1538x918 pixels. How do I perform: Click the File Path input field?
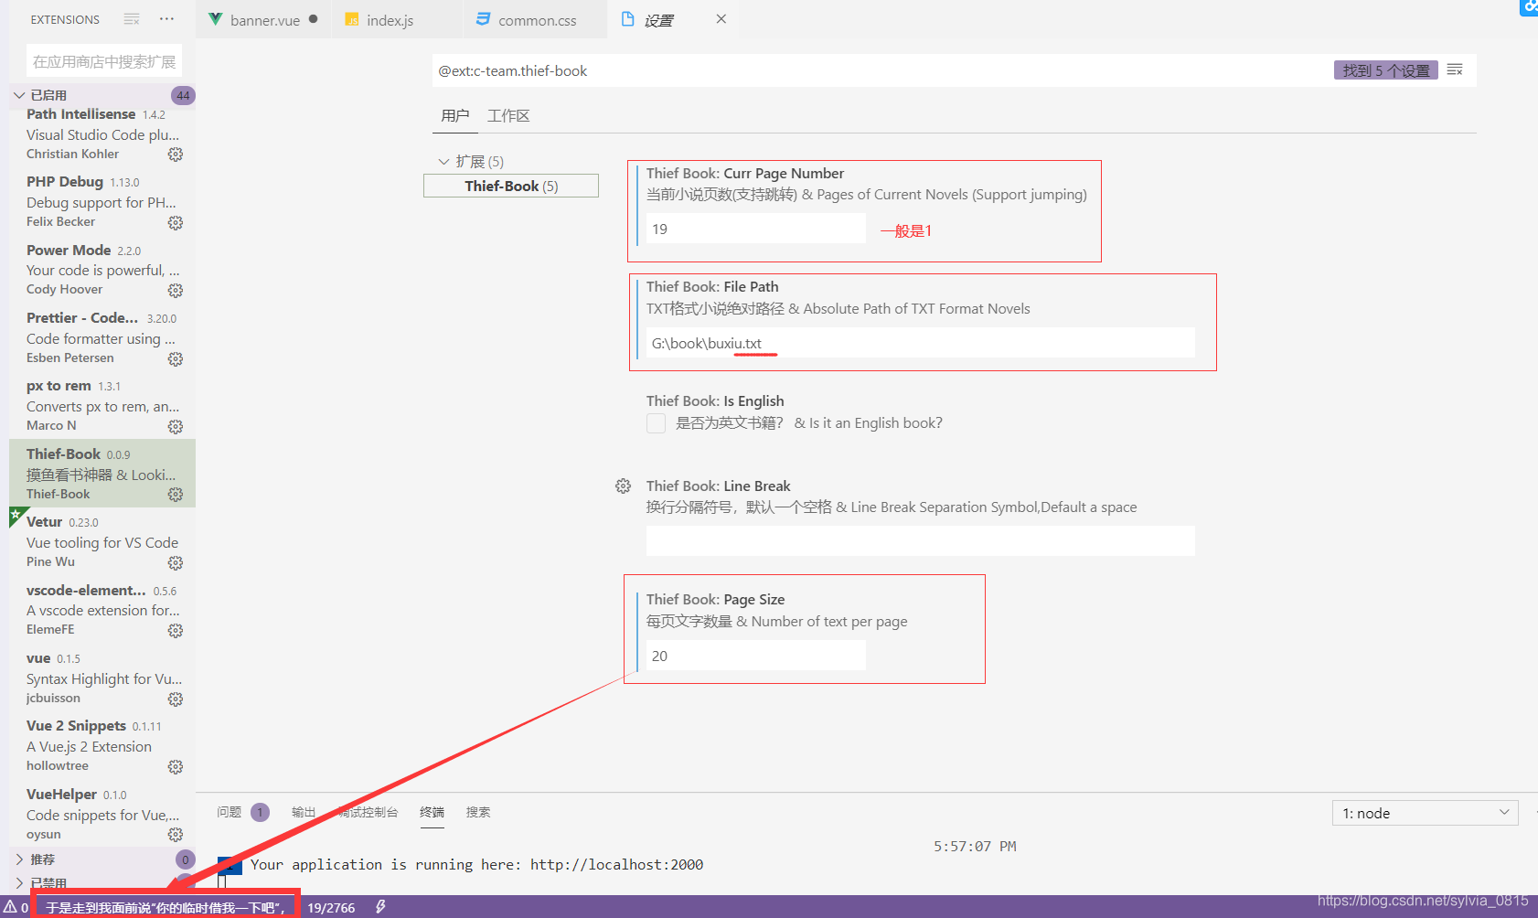point(921,343)
